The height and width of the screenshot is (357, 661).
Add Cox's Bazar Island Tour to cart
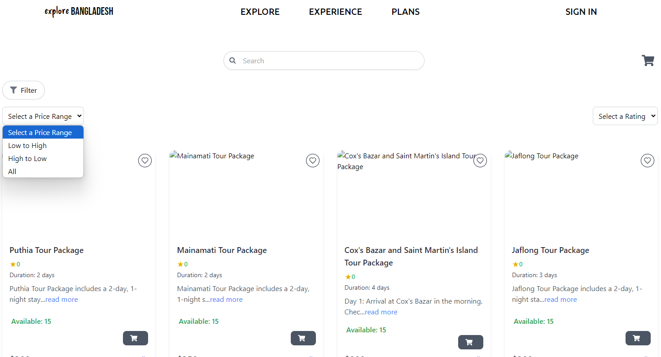click(470, 342)
